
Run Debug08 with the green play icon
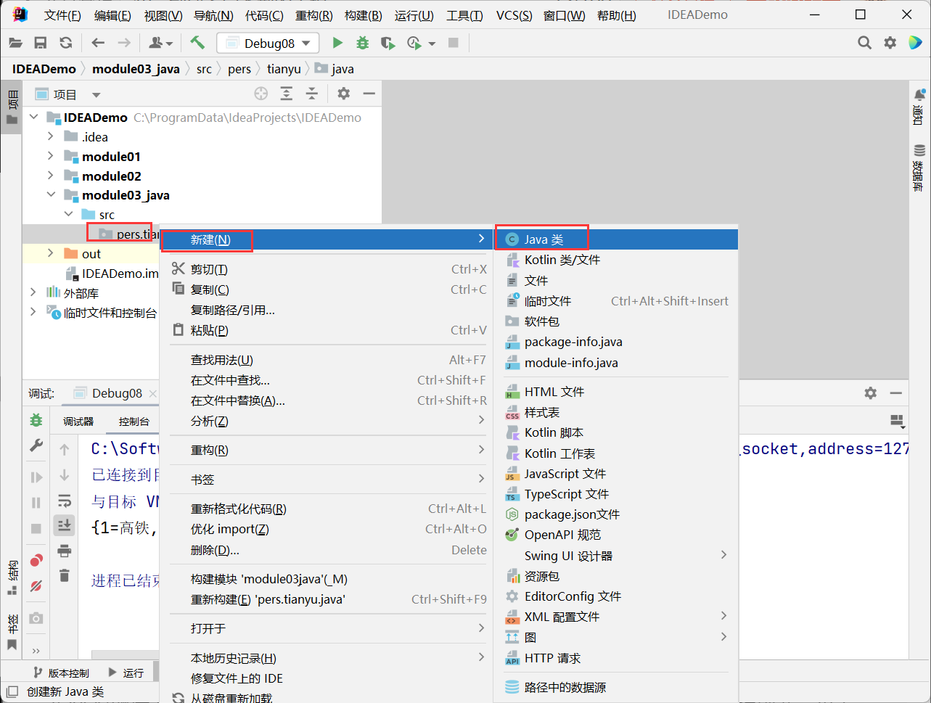(x=337, y=44)
